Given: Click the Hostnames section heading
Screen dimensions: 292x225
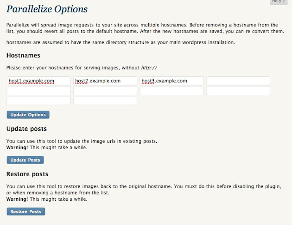Looking at the screenshot, I should 23,55.
